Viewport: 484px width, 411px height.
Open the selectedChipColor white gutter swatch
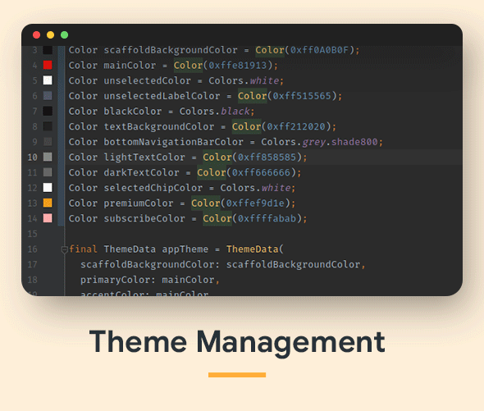48,188
